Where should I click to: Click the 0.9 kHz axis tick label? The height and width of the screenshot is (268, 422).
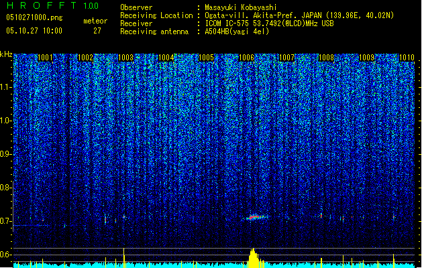click(x=5, y=154)
